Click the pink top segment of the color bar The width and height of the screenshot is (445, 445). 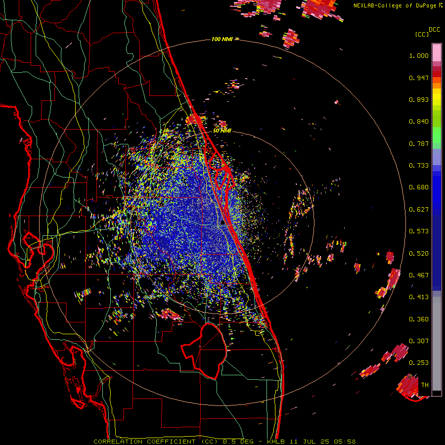coord(437,52)
